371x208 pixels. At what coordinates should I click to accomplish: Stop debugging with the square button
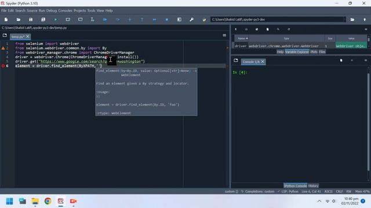[167, 20]
